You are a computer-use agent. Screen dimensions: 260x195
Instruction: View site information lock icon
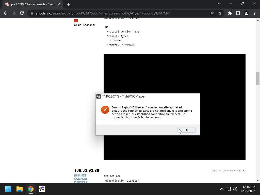32,13
